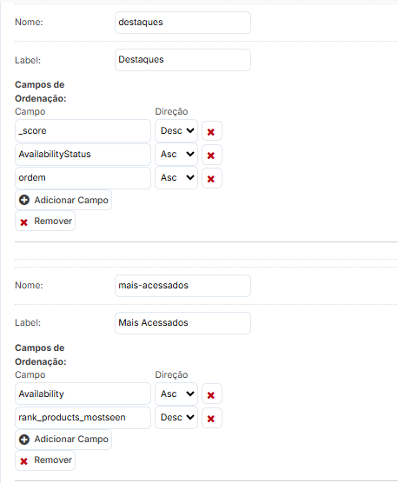Image resolution: width=398 pixels, height=483 pixels.
Task: Click the Nome field with mais-acessados
Action: 183,286
